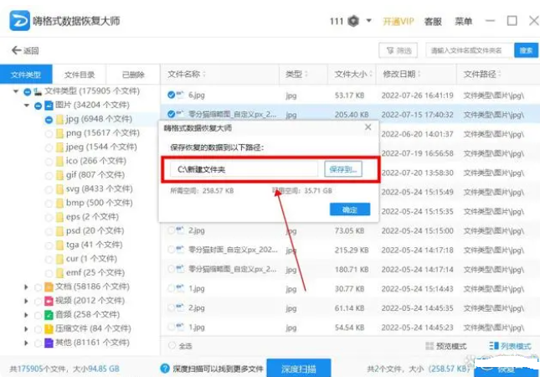Expand the 其他 tree node
540x377 pixels.
26,343
